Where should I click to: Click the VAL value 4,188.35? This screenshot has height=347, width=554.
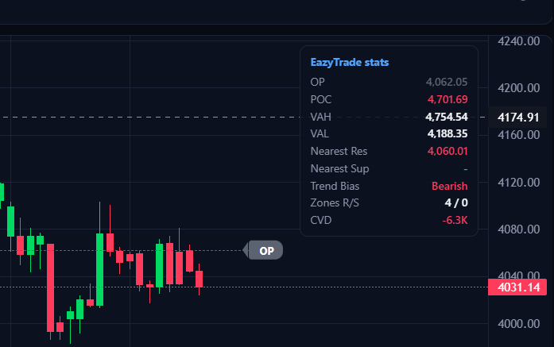[447, 133]
